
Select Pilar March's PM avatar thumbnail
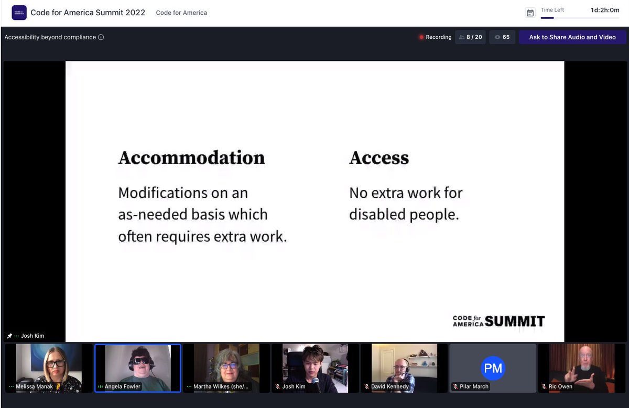click(493, 368)
